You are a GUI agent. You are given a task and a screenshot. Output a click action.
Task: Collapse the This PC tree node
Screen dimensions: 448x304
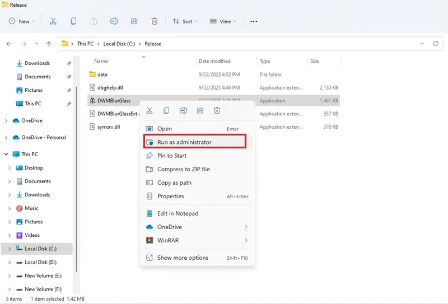6,154
